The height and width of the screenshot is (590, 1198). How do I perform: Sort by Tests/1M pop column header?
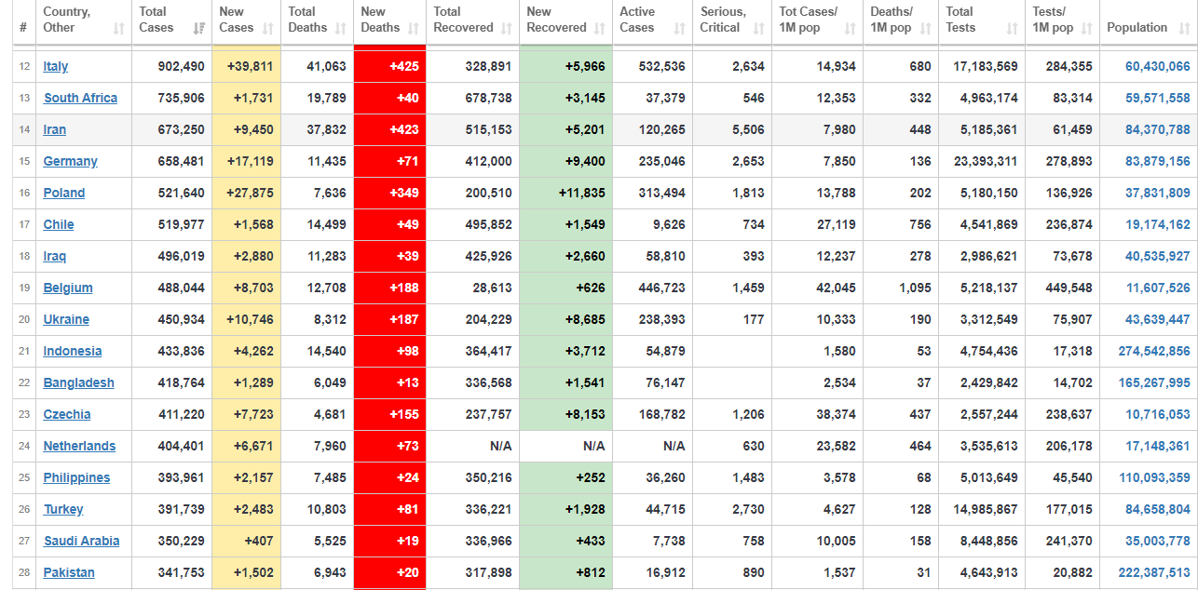point(1062,20)
